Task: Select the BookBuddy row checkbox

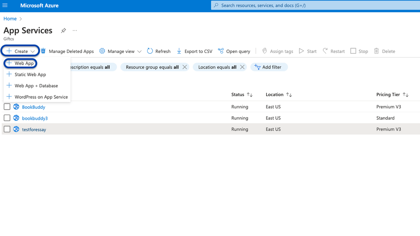Action: [x=7, y=107]
